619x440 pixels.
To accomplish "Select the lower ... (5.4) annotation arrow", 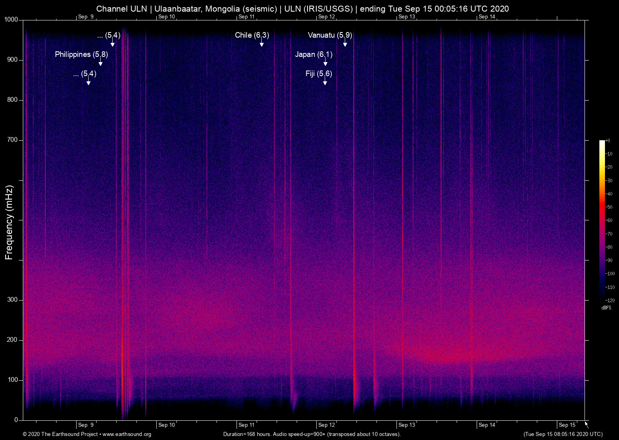I will [88, 82].
